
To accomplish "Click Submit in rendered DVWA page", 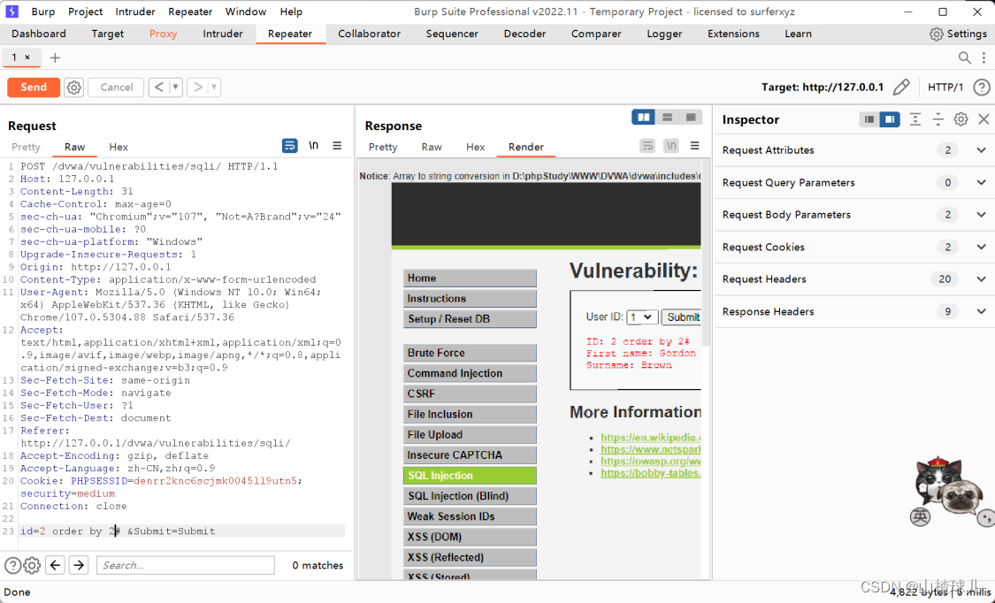I will (x=681, y=317).
